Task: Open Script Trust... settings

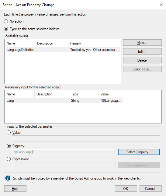Action: (x=142, y=69)
